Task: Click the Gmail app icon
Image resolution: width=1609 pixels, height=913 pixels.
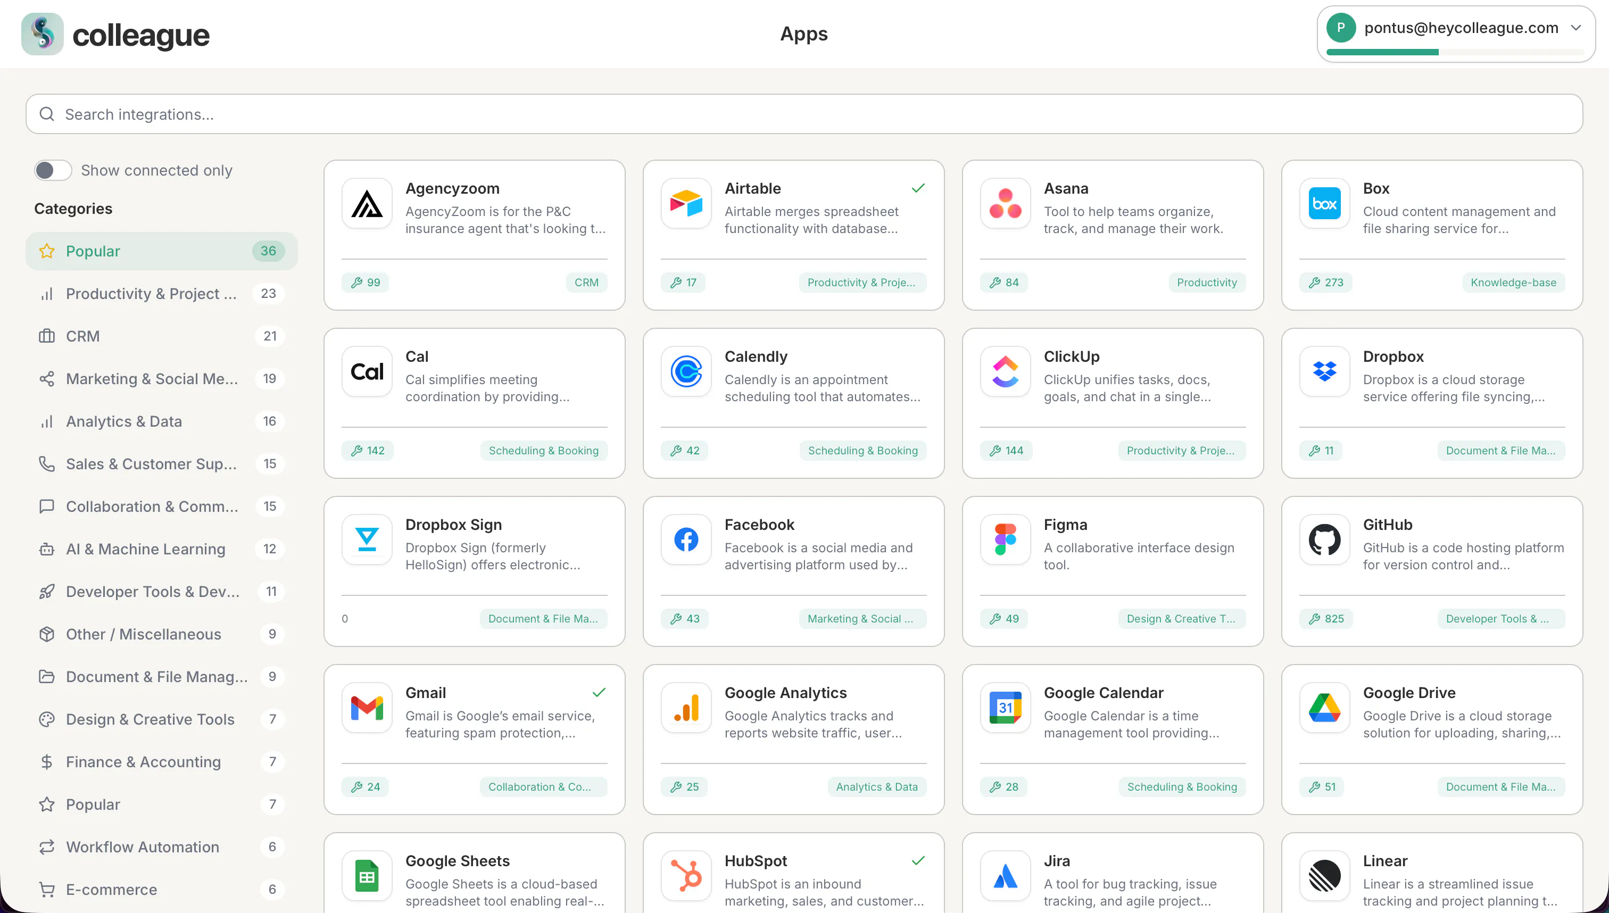Action: click(367, 707)
